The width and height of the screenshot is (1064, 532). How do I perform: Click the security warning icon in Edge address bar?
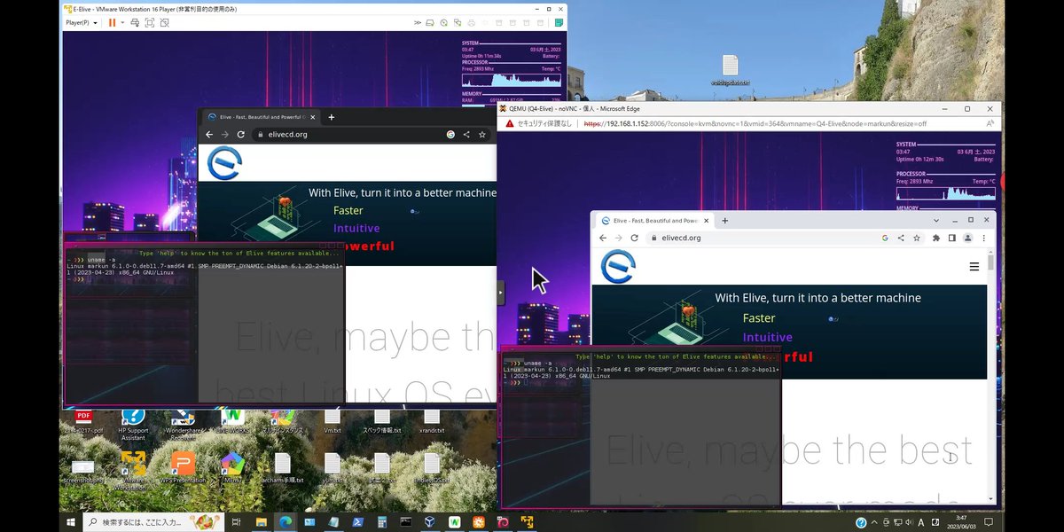509,123
